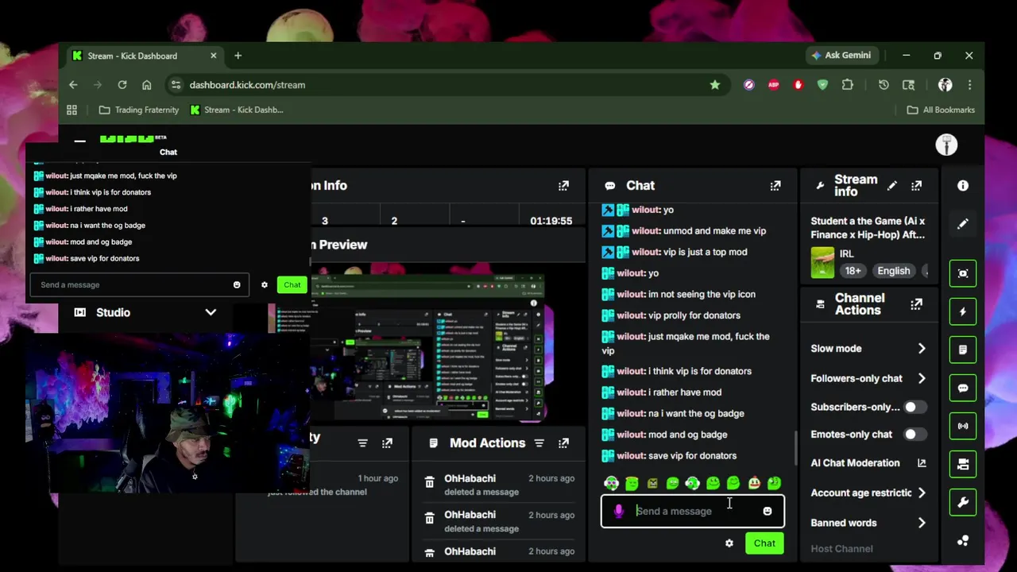Toggle Emotes-only chat switch
The height and width of the screenshot is (572, 1017).
[x=915, y=435]
